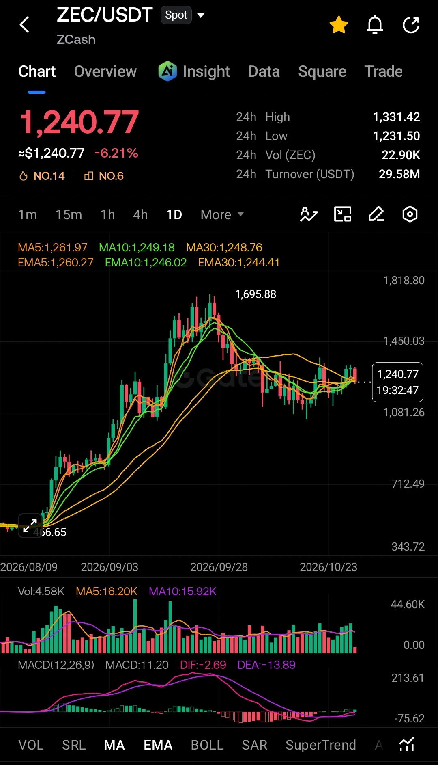Go back using the back arrow
The height and width of the screenshot is (765, 438).
pyautogui.click(x=25, y=25)
